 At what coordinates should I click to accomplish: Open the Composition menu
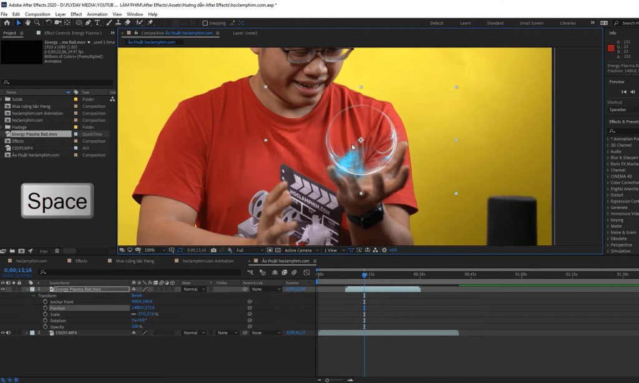37,14
